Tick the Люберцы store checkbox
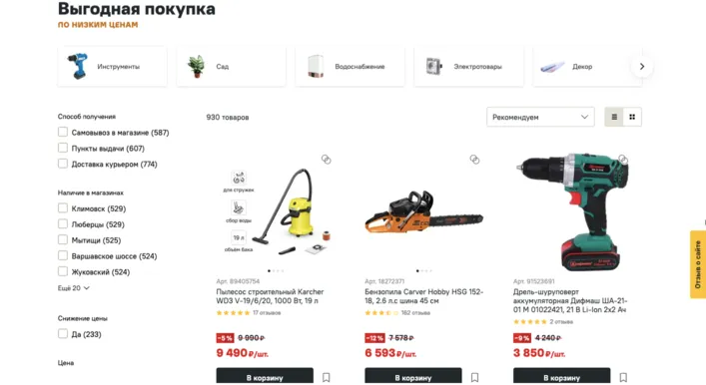Image resolution: width=706 pixels, height=385 pixels. coord(63,223)
